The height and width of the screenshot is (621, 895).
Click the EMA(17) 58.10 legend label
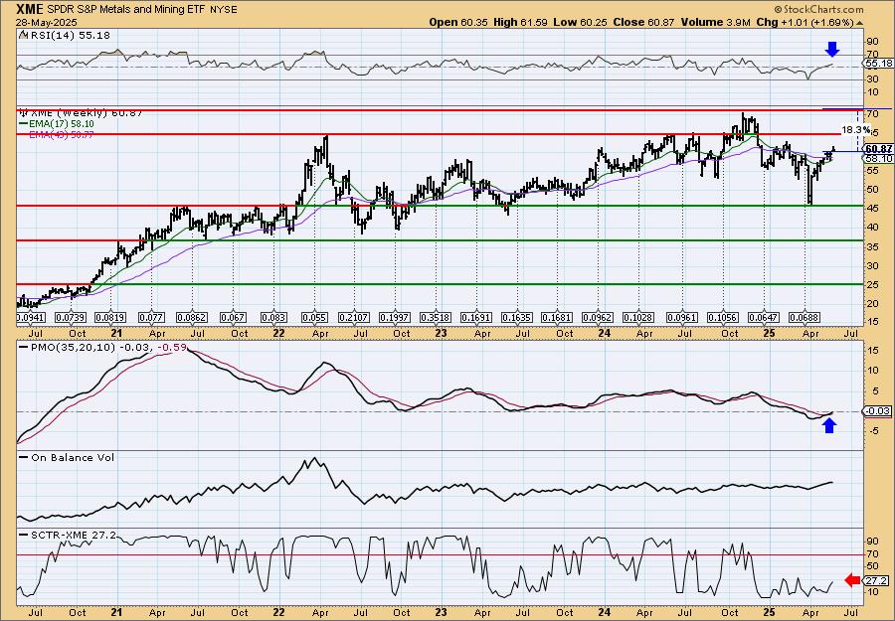click(61, 124)
